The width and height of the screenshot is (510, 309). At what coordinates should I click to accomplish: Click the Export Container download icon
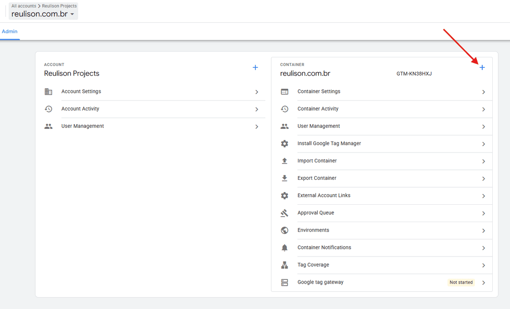tap(285, 178)
